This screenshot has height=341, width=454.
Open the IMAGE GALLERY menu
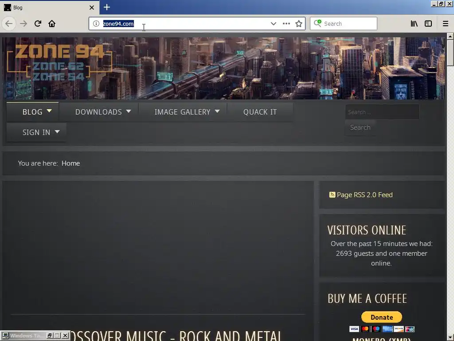click(182, 112)
